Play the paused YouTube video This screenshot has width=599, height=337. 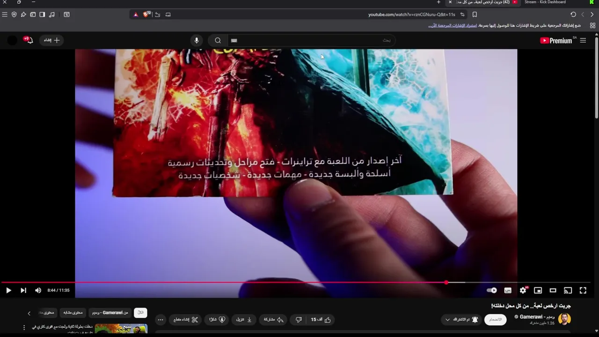(8, 290)
